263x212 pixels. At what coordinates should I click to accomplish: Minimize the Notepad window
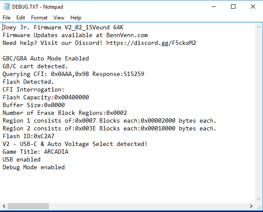[214, 7]
